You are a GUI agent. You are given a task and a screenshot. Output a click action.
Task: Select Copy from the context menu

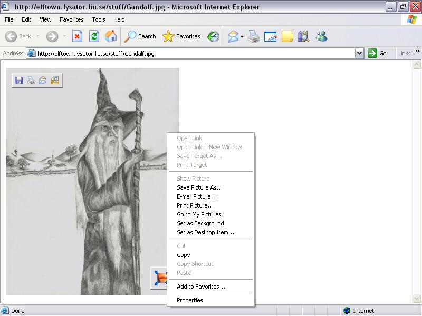point(210,255)
